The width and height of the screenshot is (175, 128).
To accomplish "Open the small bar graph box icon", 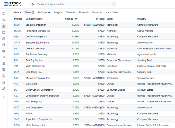I will click(4, 82).
